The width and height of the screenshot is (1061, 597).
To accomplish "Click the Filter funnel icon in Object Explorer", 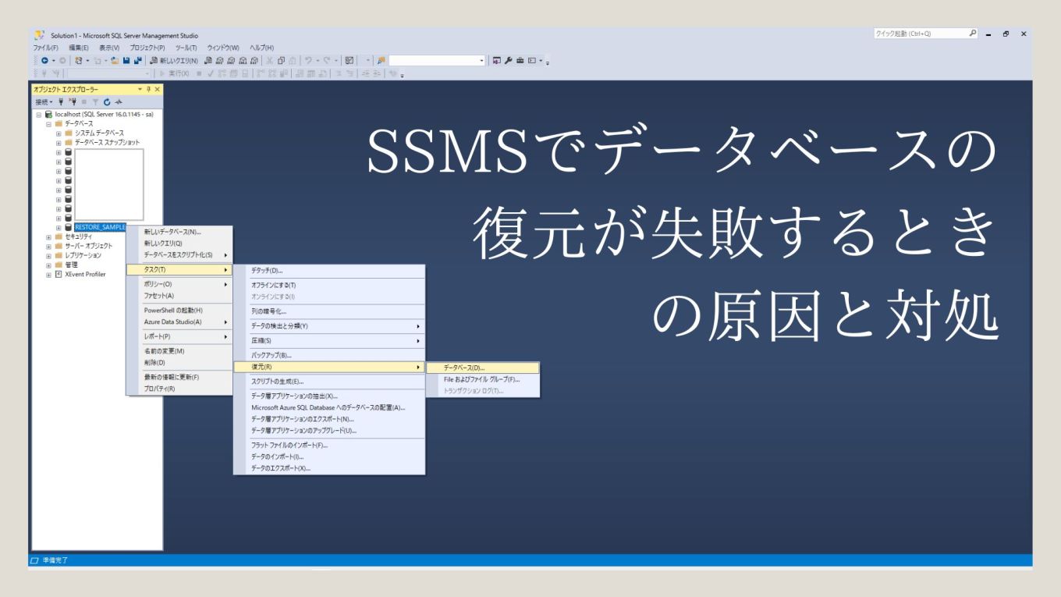I will click(95, 102).
